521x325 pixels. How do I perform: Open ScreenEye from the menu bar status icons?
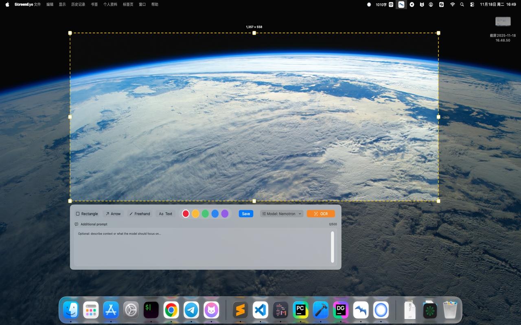coord(401,4)
